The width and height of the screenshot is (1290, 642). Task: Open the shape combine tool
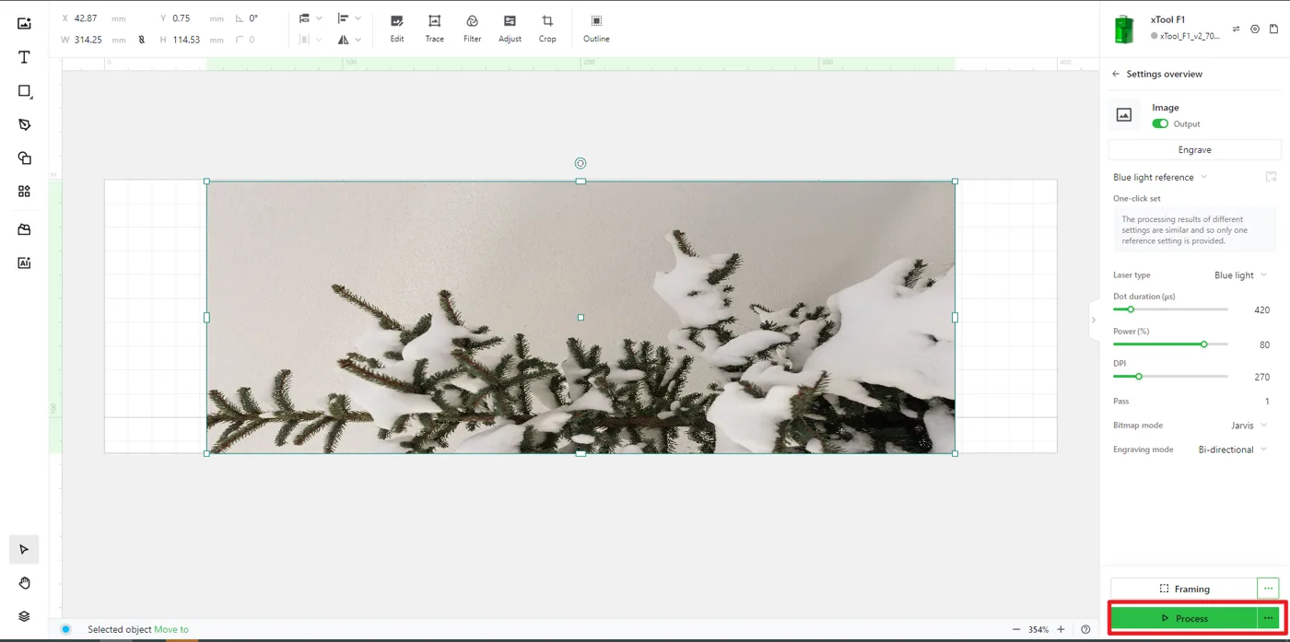pos(24,158)
